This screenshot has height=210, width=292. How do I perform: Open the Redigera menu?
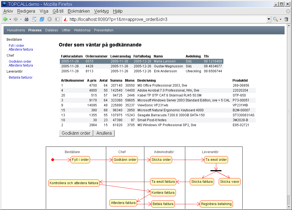tap(26, 11)
